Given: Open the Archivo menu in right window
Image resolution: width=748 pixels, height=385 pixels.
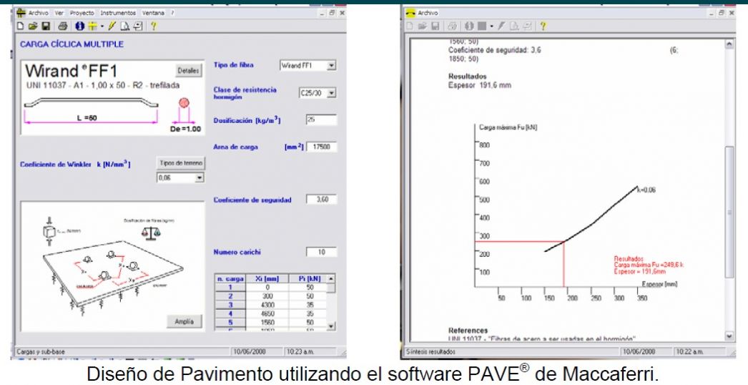Looking at the screenshot, I should (x=428, y=14).
